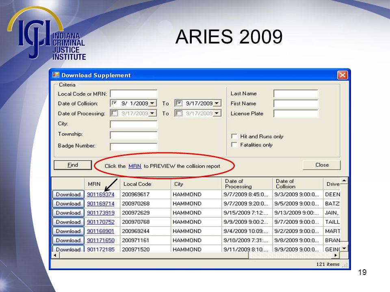Click the Find button

73,165
